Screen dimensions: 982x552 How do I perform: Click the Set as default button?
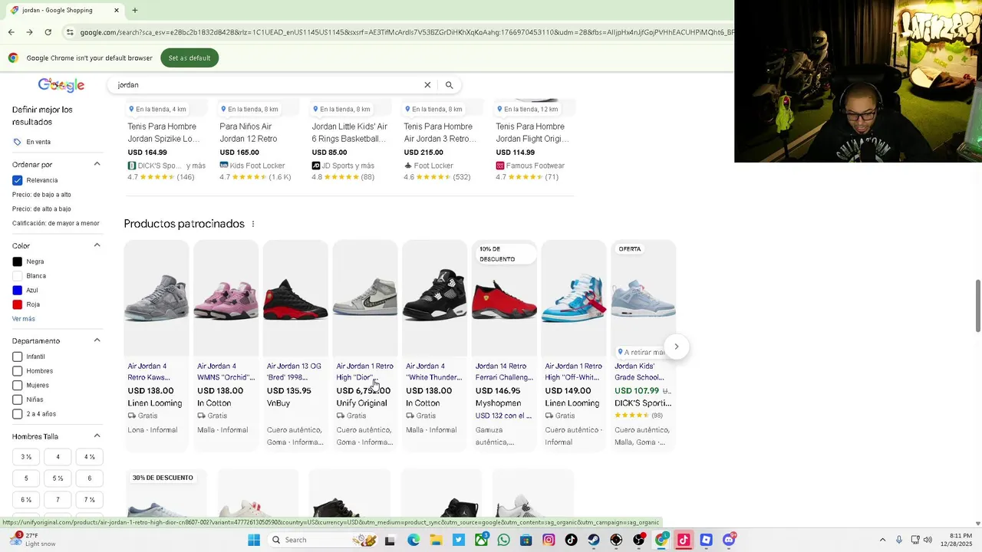pos(189,58)
